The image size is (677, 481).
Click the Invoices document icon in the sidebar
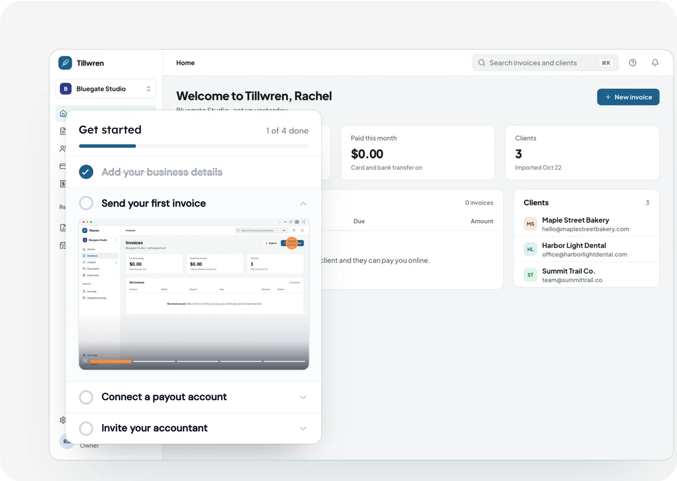pos(63,131)
